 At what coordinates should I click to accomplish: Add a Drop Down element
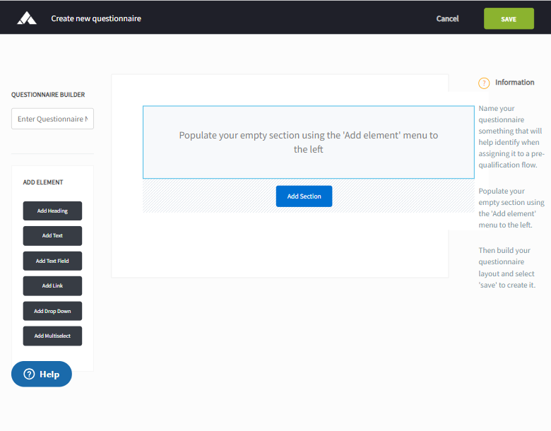click(52, 311)
